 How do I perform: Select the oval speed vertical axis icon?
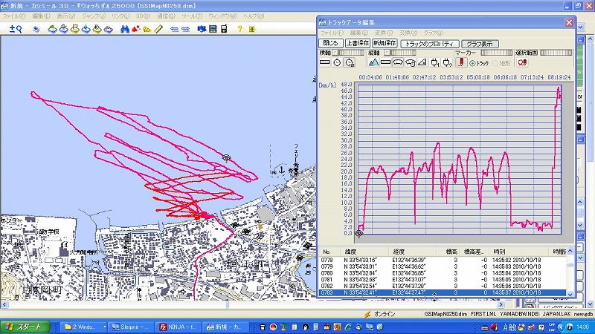click(x=398, y=62)
